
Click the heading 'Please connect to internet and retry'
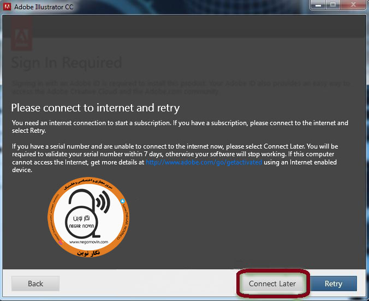click(x=96, y=108)
